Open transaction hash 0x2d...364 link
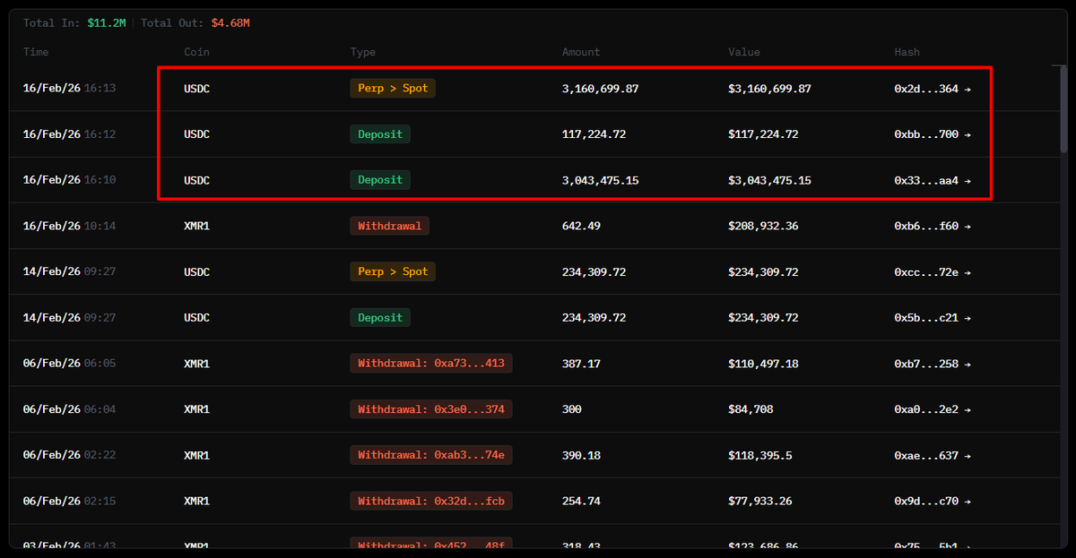 point(932,89)
